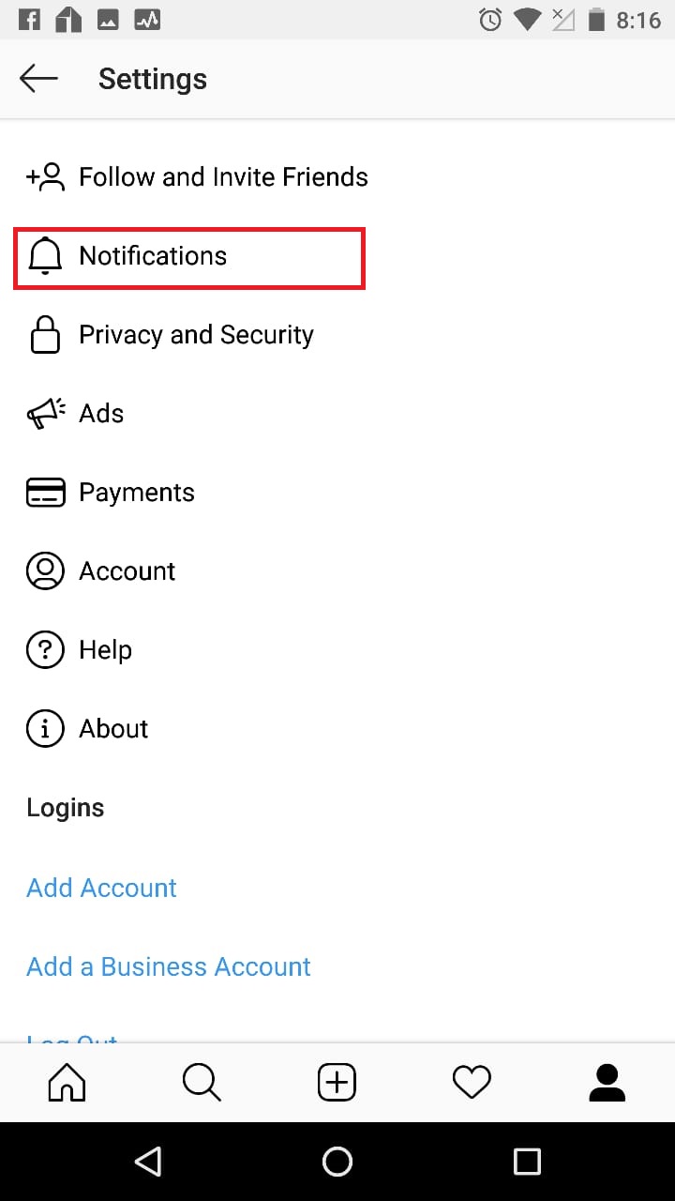Open Follow and Invite Friends

[337, 177]
